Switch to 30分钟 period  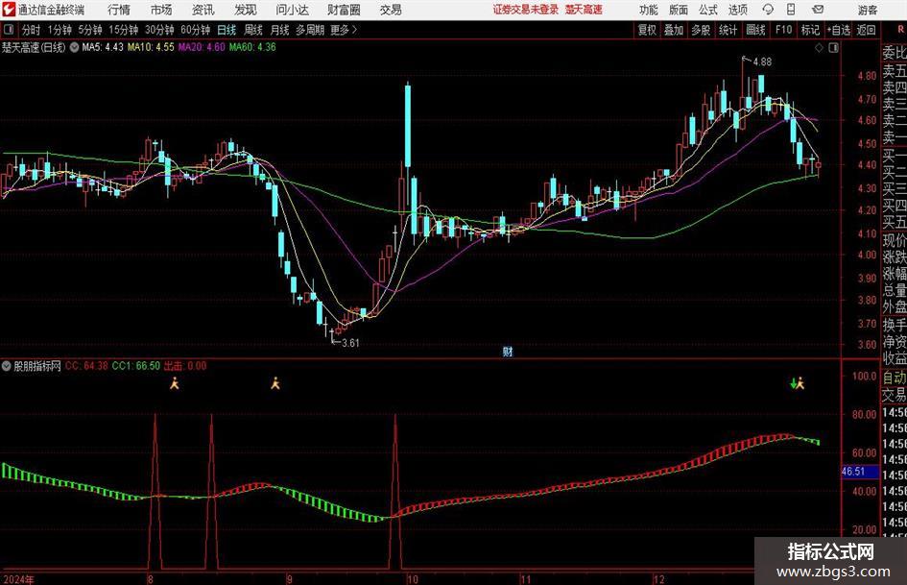coord(159,30)
